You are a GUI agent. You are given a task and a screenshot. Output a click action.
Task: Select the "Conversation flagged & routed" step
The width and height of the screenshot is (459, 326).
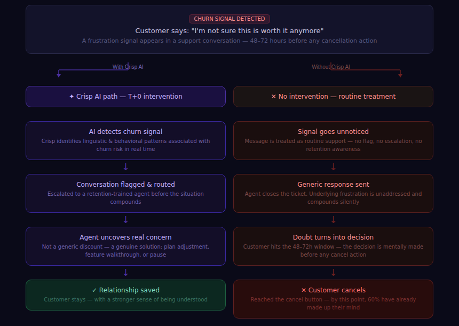tap(126, 193)
